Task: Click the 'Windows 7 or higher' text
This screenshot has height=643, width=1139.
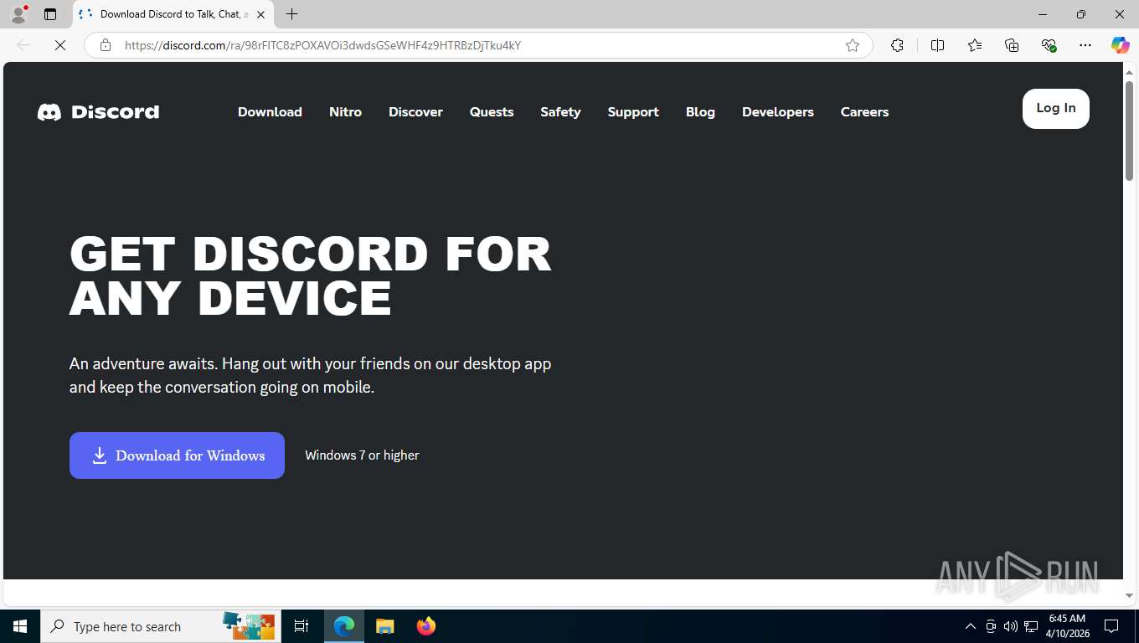Action: [x=362, y=455]
